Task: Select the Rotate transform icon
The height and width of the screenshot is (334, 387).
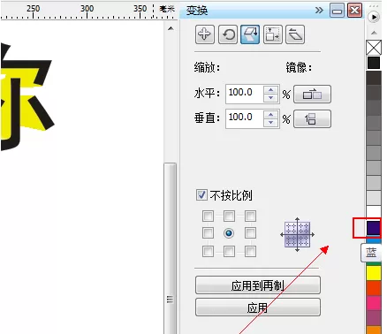Action: pyautogui.click(x=228, y=34)
